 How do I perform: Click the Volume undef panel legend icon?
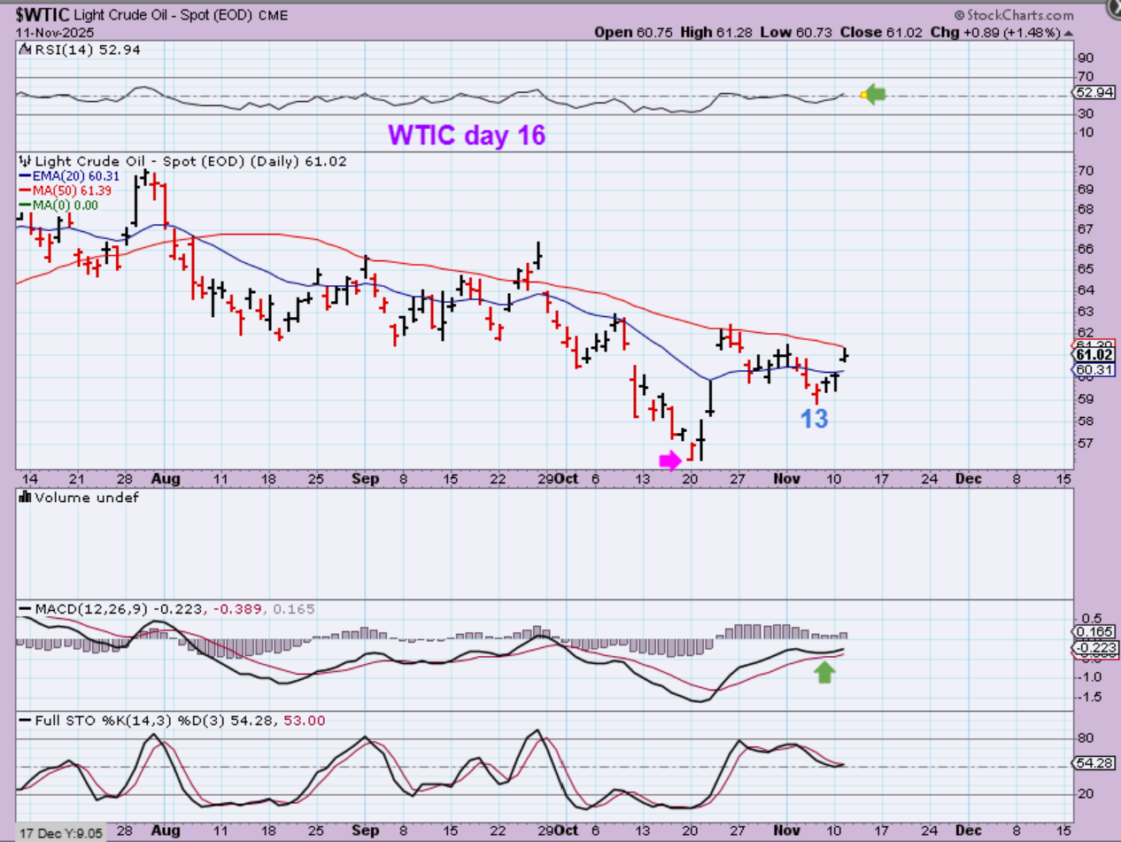(x=23, y=498)
